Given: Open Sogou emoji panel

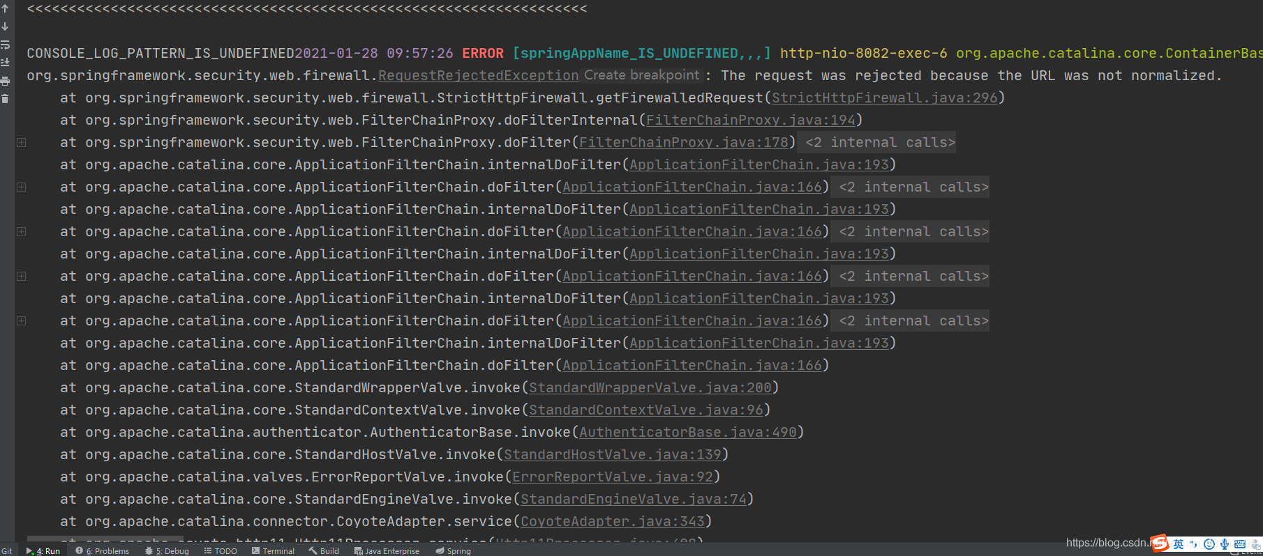Looking at the screenshot, I should point(1209,544).
